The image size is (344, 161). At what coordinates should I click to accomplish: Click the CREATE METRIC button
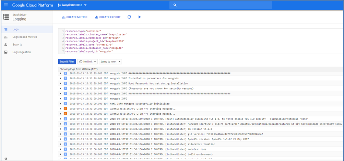point(74,17)
